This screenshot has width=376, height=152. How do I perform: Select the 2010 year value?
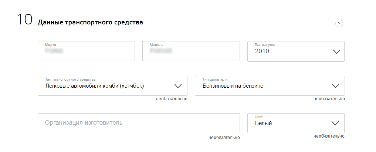point(262,51)
